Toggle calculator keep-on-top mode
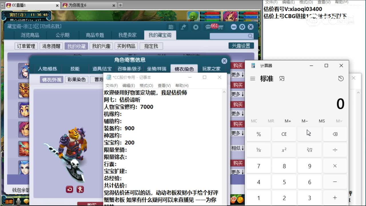Viewport: 366px width, 206px height. click(x=282, y=78)
